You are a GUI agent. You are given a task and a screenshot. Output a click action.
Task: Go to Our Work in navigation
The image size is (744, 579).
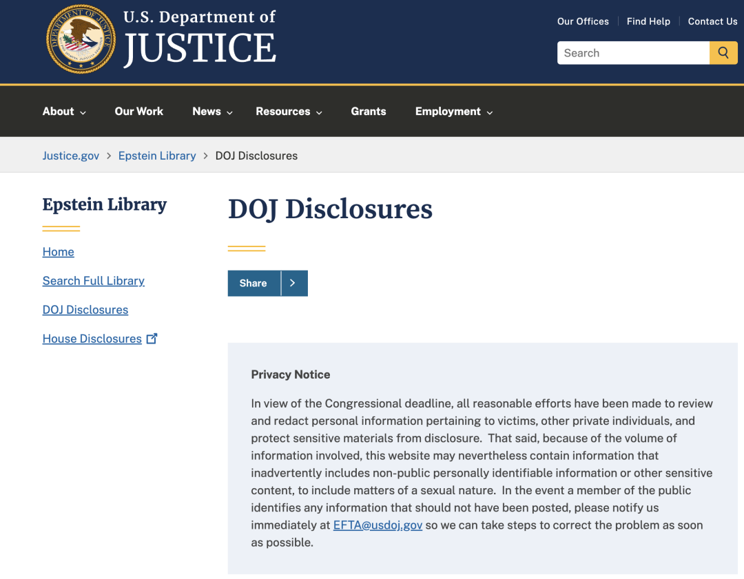coord(138,112)
